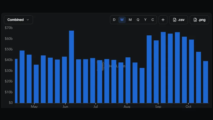Choose the Yearly (Y) interval
This screenshot has width=213, height=120.
(x=145, y=20)
